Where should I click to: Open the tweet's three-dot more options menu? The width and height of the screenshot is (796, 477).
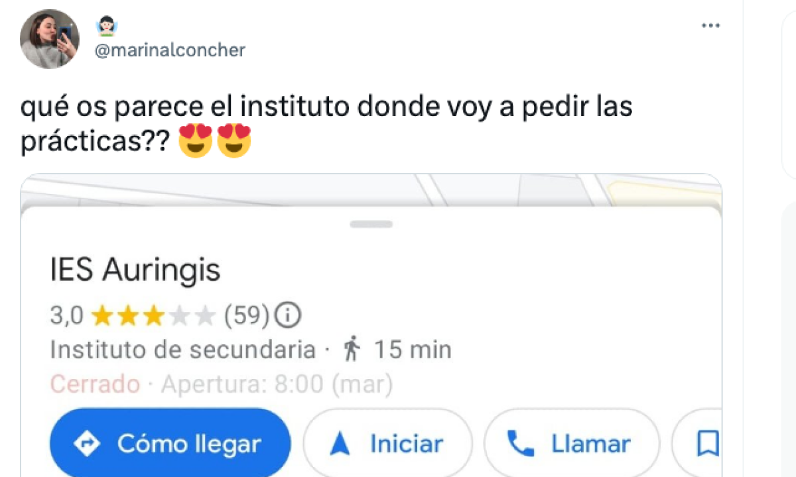[710, 25]
